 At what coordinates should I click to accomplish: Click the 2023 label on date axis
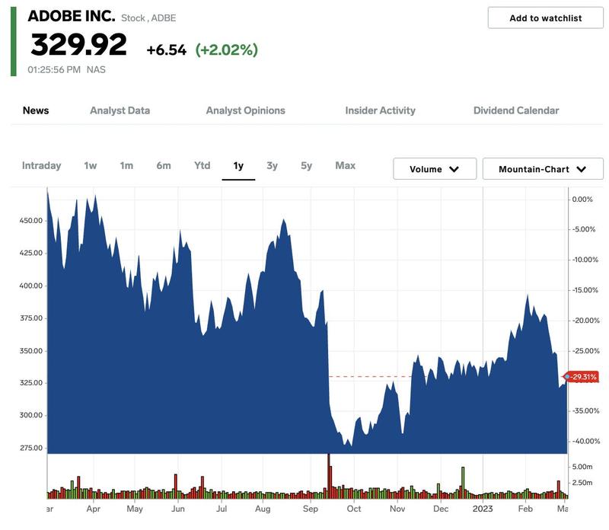pos(483,509)
